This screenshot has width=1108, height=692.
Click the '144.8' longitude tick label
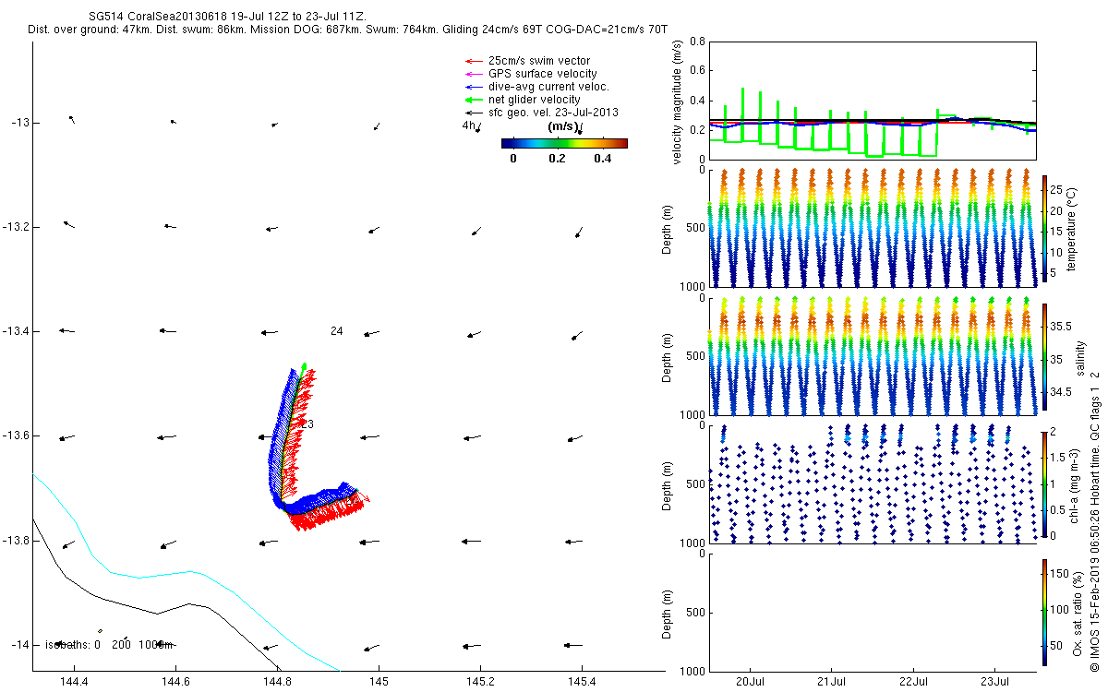click(277, 682)
